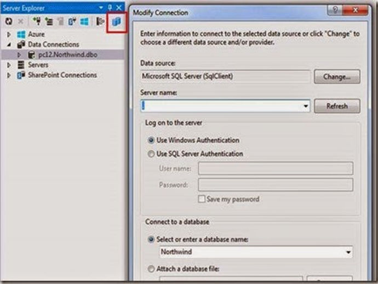Click the Connect to Server icon with green plus
This screenshot has height=284, width=378.
coord(49,21)
